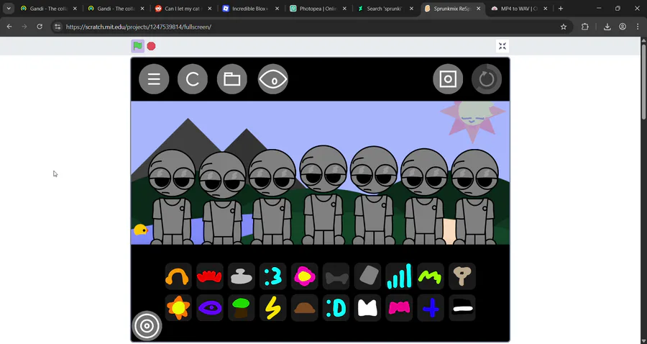Select the lime green squiggle icon
647x344 pixels.
(x=431, y=276)
